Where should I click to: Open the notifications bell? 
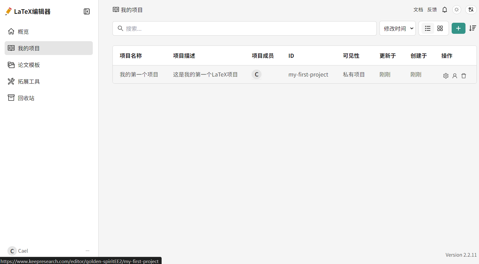coord(445,10)
